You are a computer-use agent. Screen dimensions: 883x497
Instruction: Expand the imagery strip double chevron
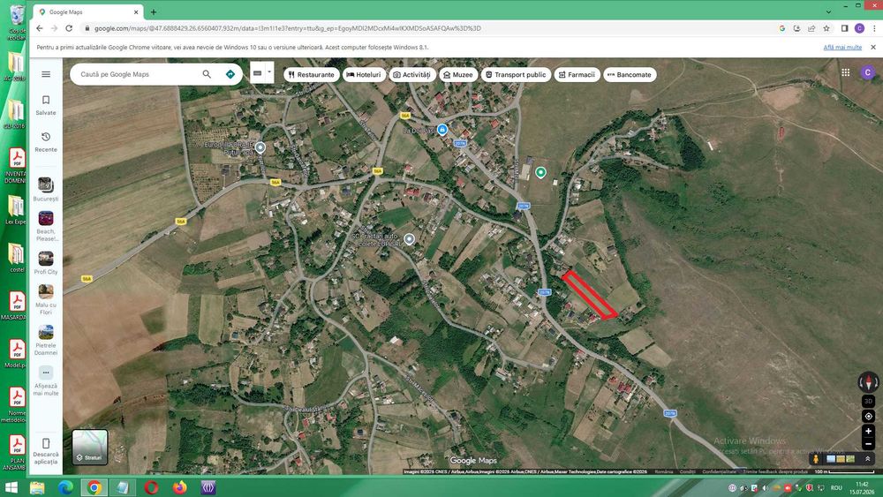coord(868,459)
